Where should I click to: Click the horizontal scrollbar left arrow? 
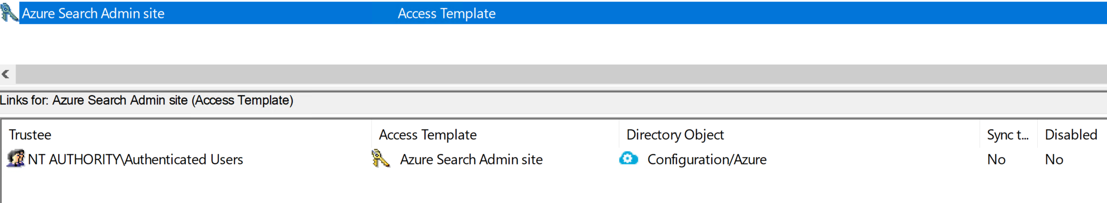point(6,74)
